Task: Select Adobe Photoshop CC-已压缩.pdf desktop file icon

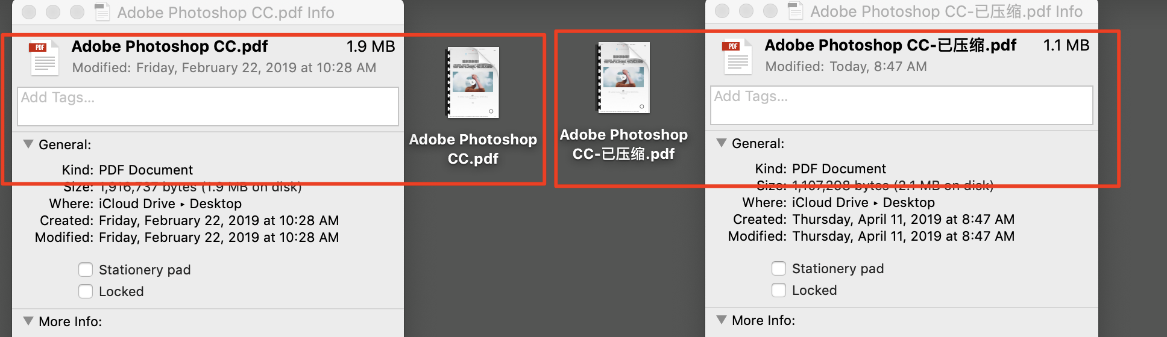Action: 623,78
